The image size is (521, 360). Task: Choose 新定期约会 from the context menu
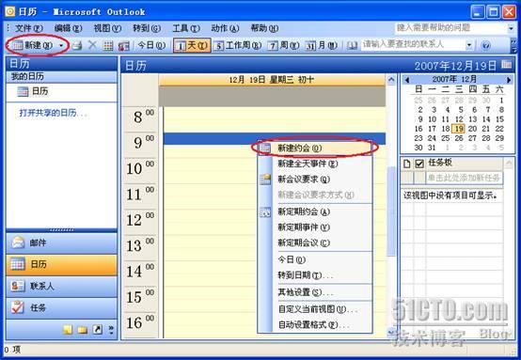point(315,211)
